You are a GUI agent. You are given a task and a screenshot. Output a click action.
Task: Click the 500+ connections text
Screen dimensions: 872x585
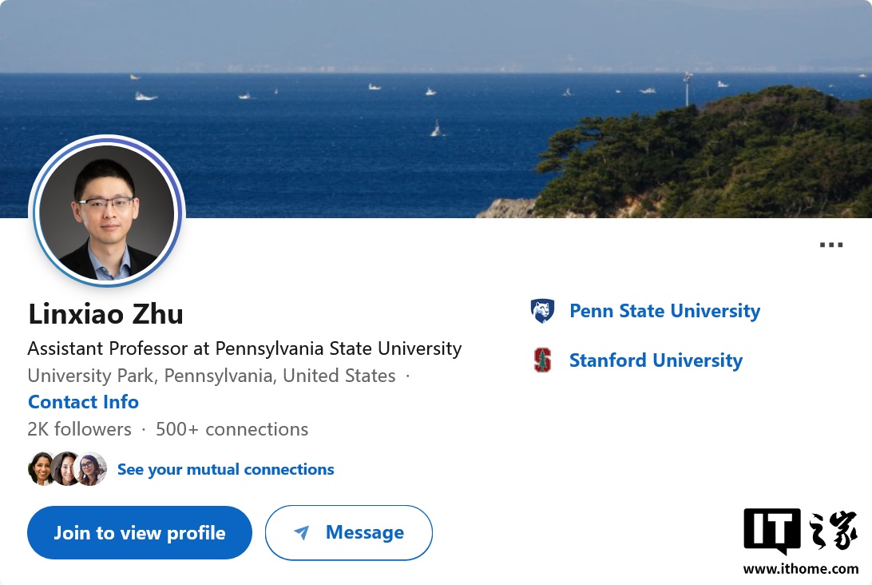tap(232, 429)
